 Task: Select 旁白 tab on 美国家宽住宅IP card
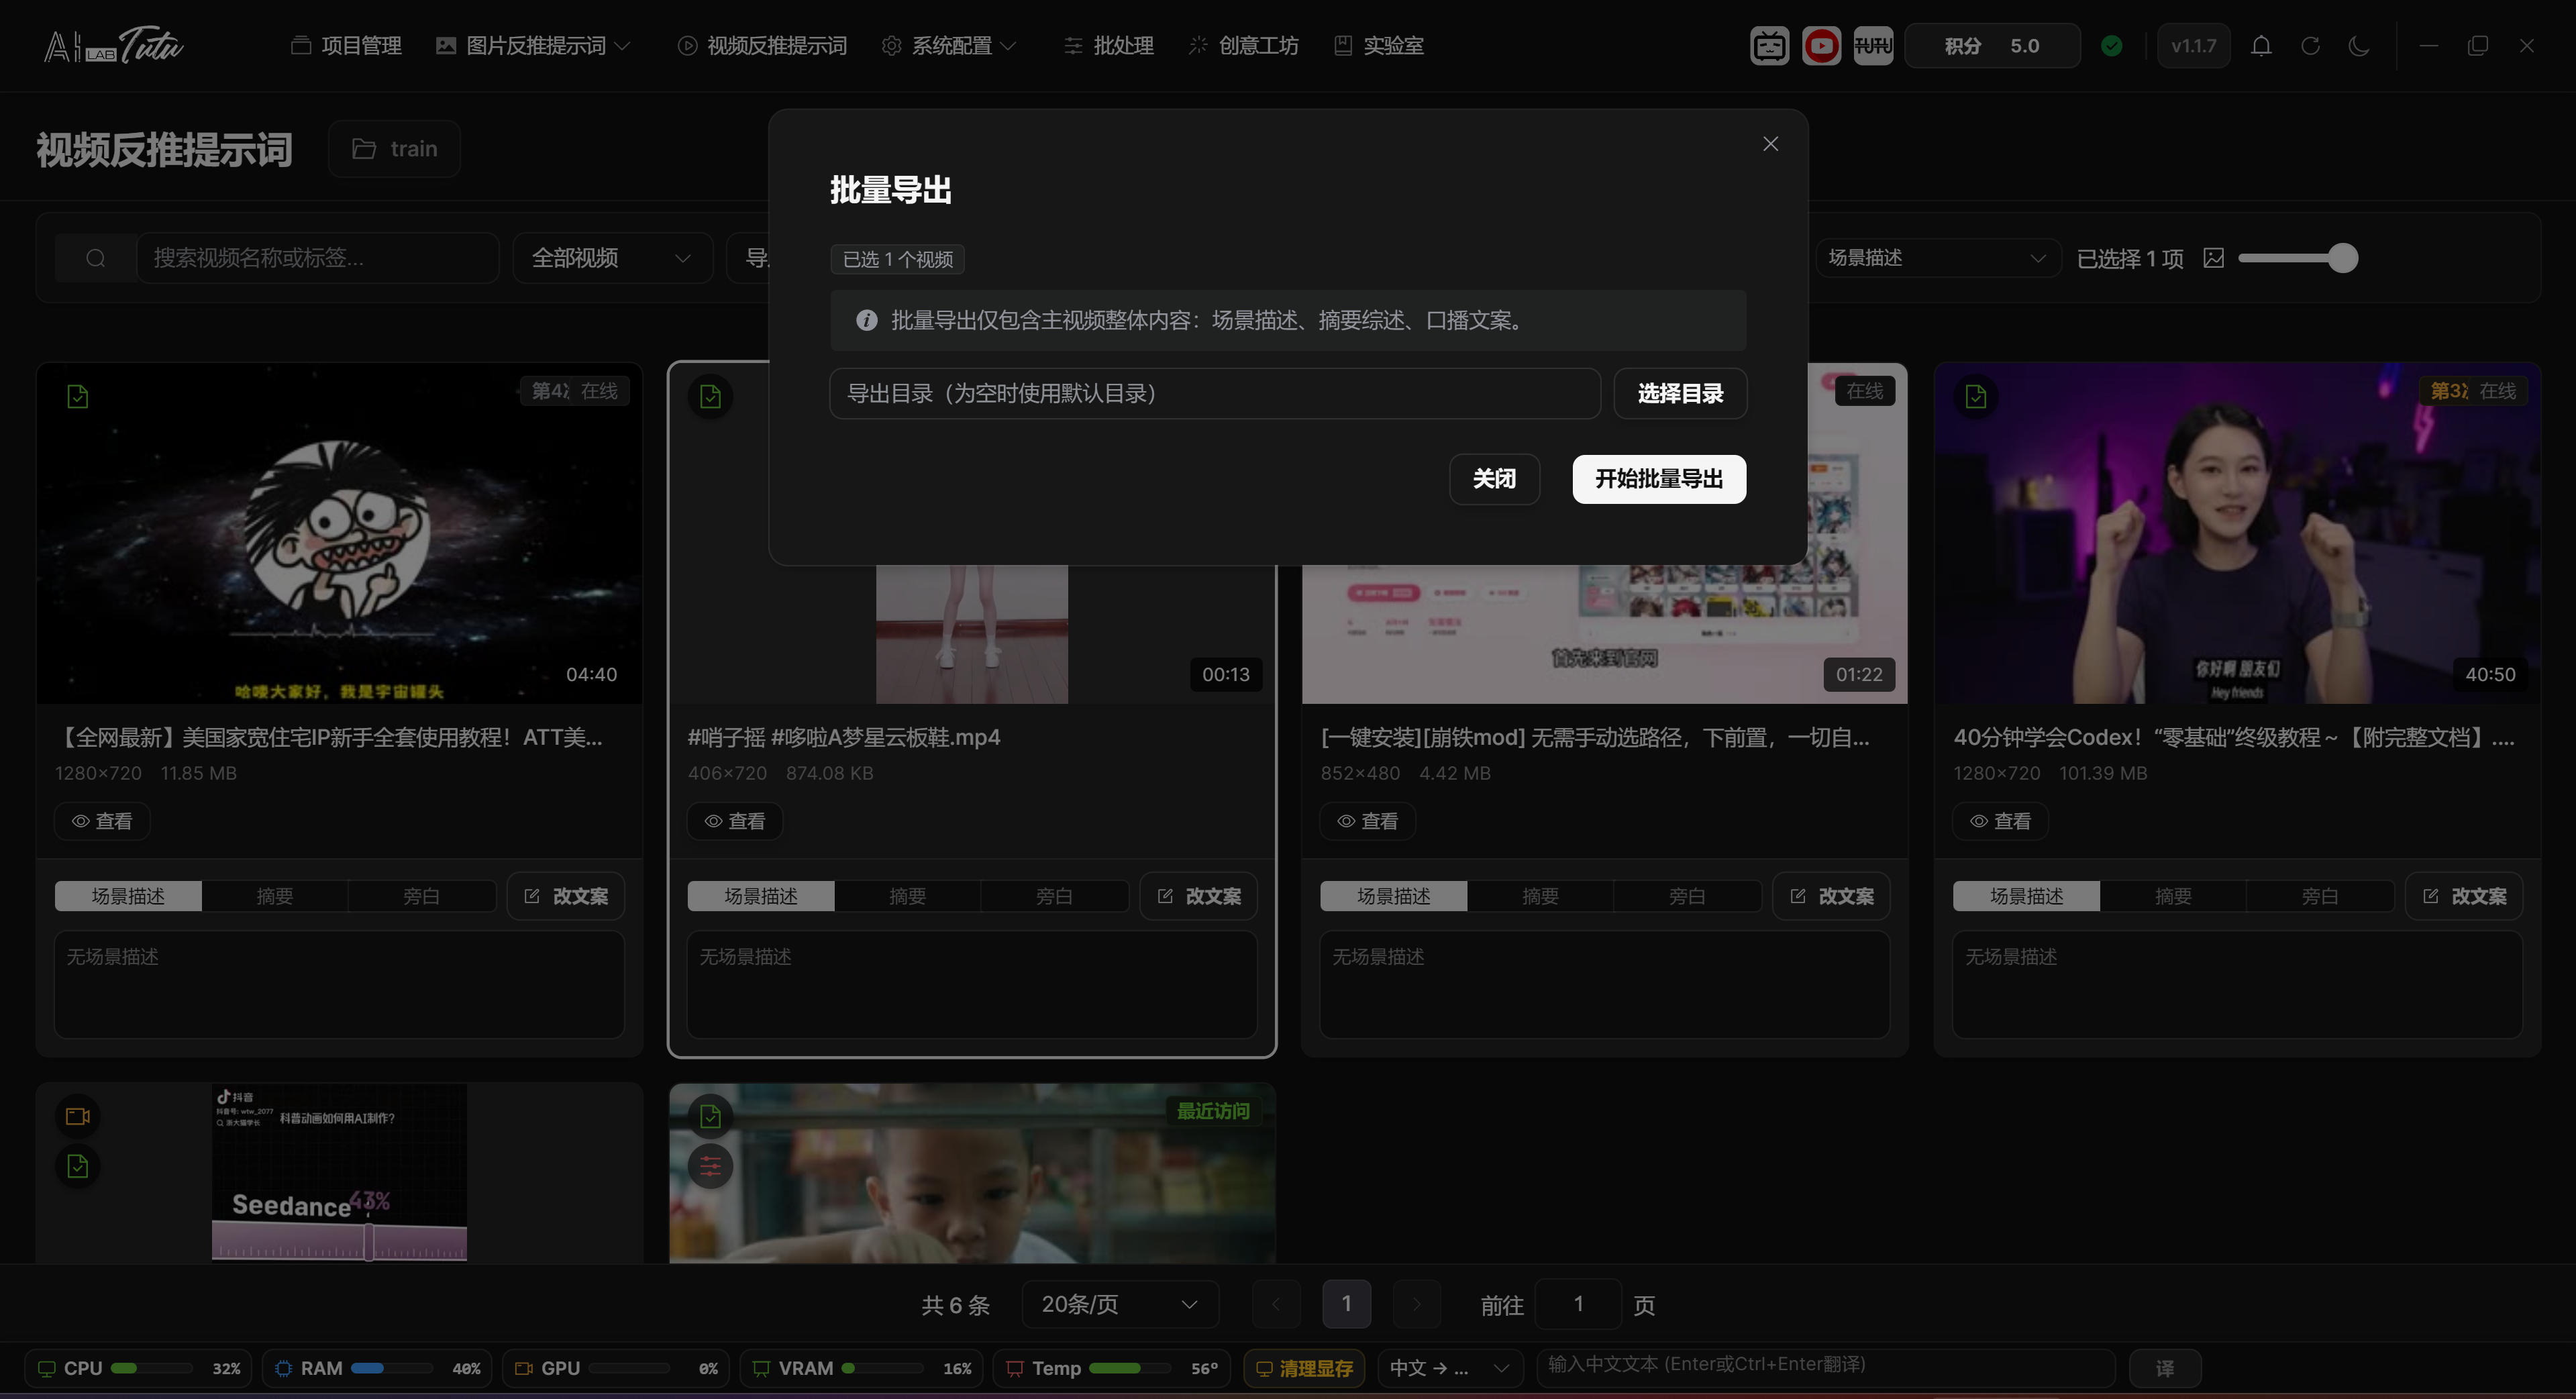[421, 896]
